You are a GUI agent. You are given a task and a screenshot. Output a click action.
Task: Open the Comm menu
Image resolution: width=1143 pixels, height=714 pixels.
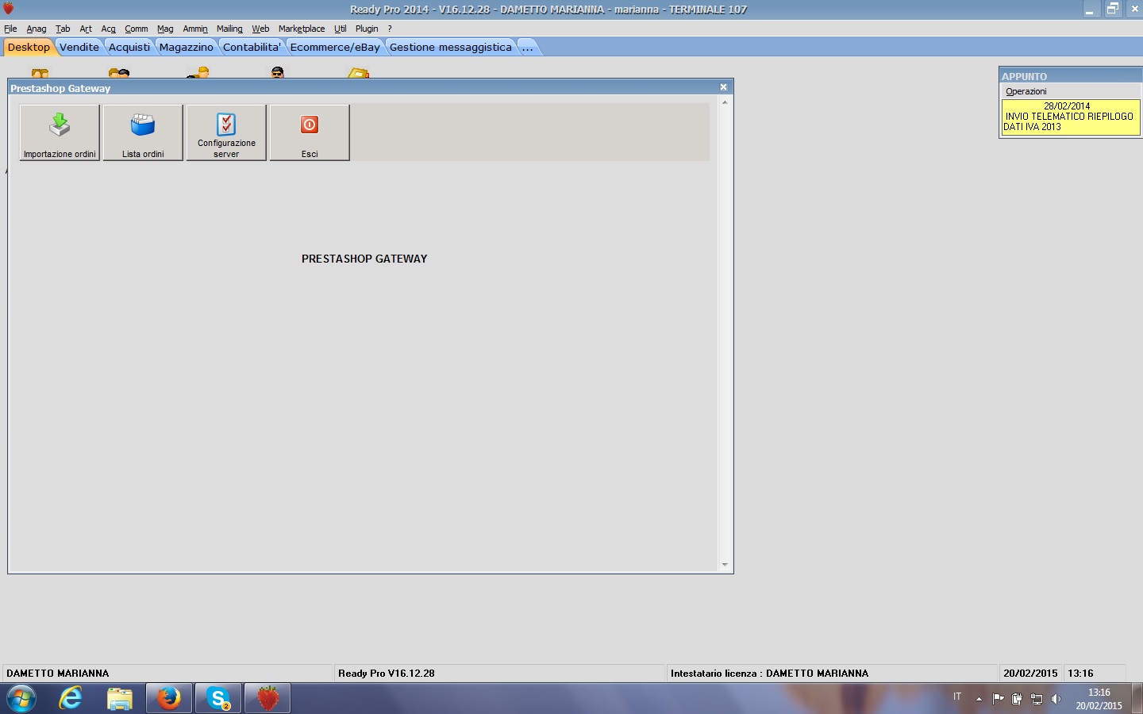(x=137, y=29)
